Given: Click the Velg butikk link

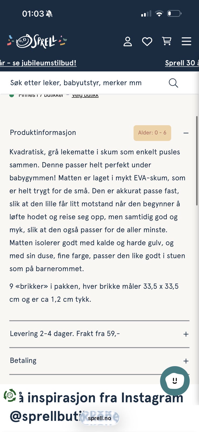Looking at the screenshot, I should click(x=85, y=96).
